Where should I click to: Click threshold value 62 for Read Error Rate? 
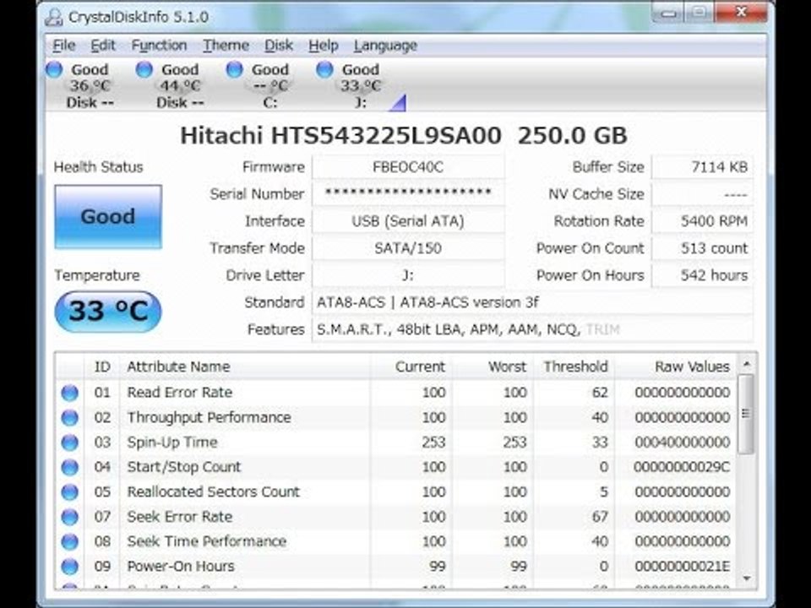600,393
